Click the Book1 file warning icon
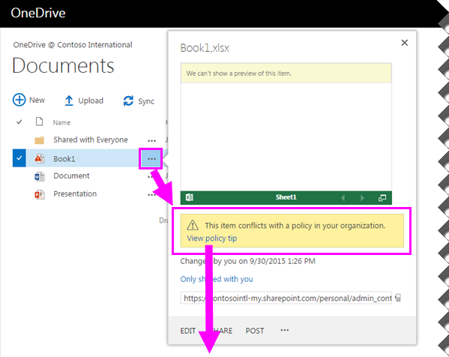The width and height of the screenshot is (449, 357). pos(40,158)
